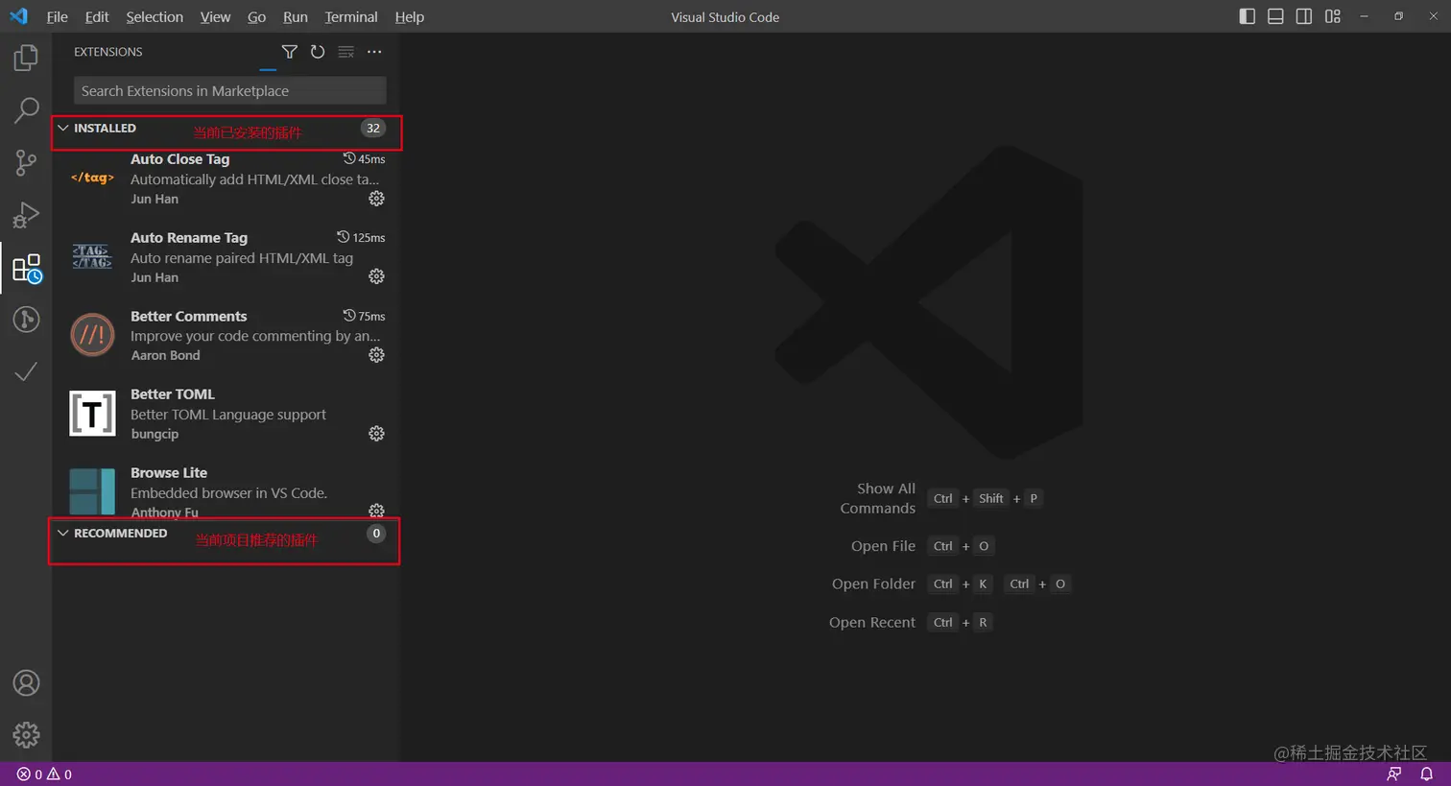Click the recommended count badge 0
The height and width of the screenshot is (786, 1451).
pyautogui.click(x=376, y=534)
